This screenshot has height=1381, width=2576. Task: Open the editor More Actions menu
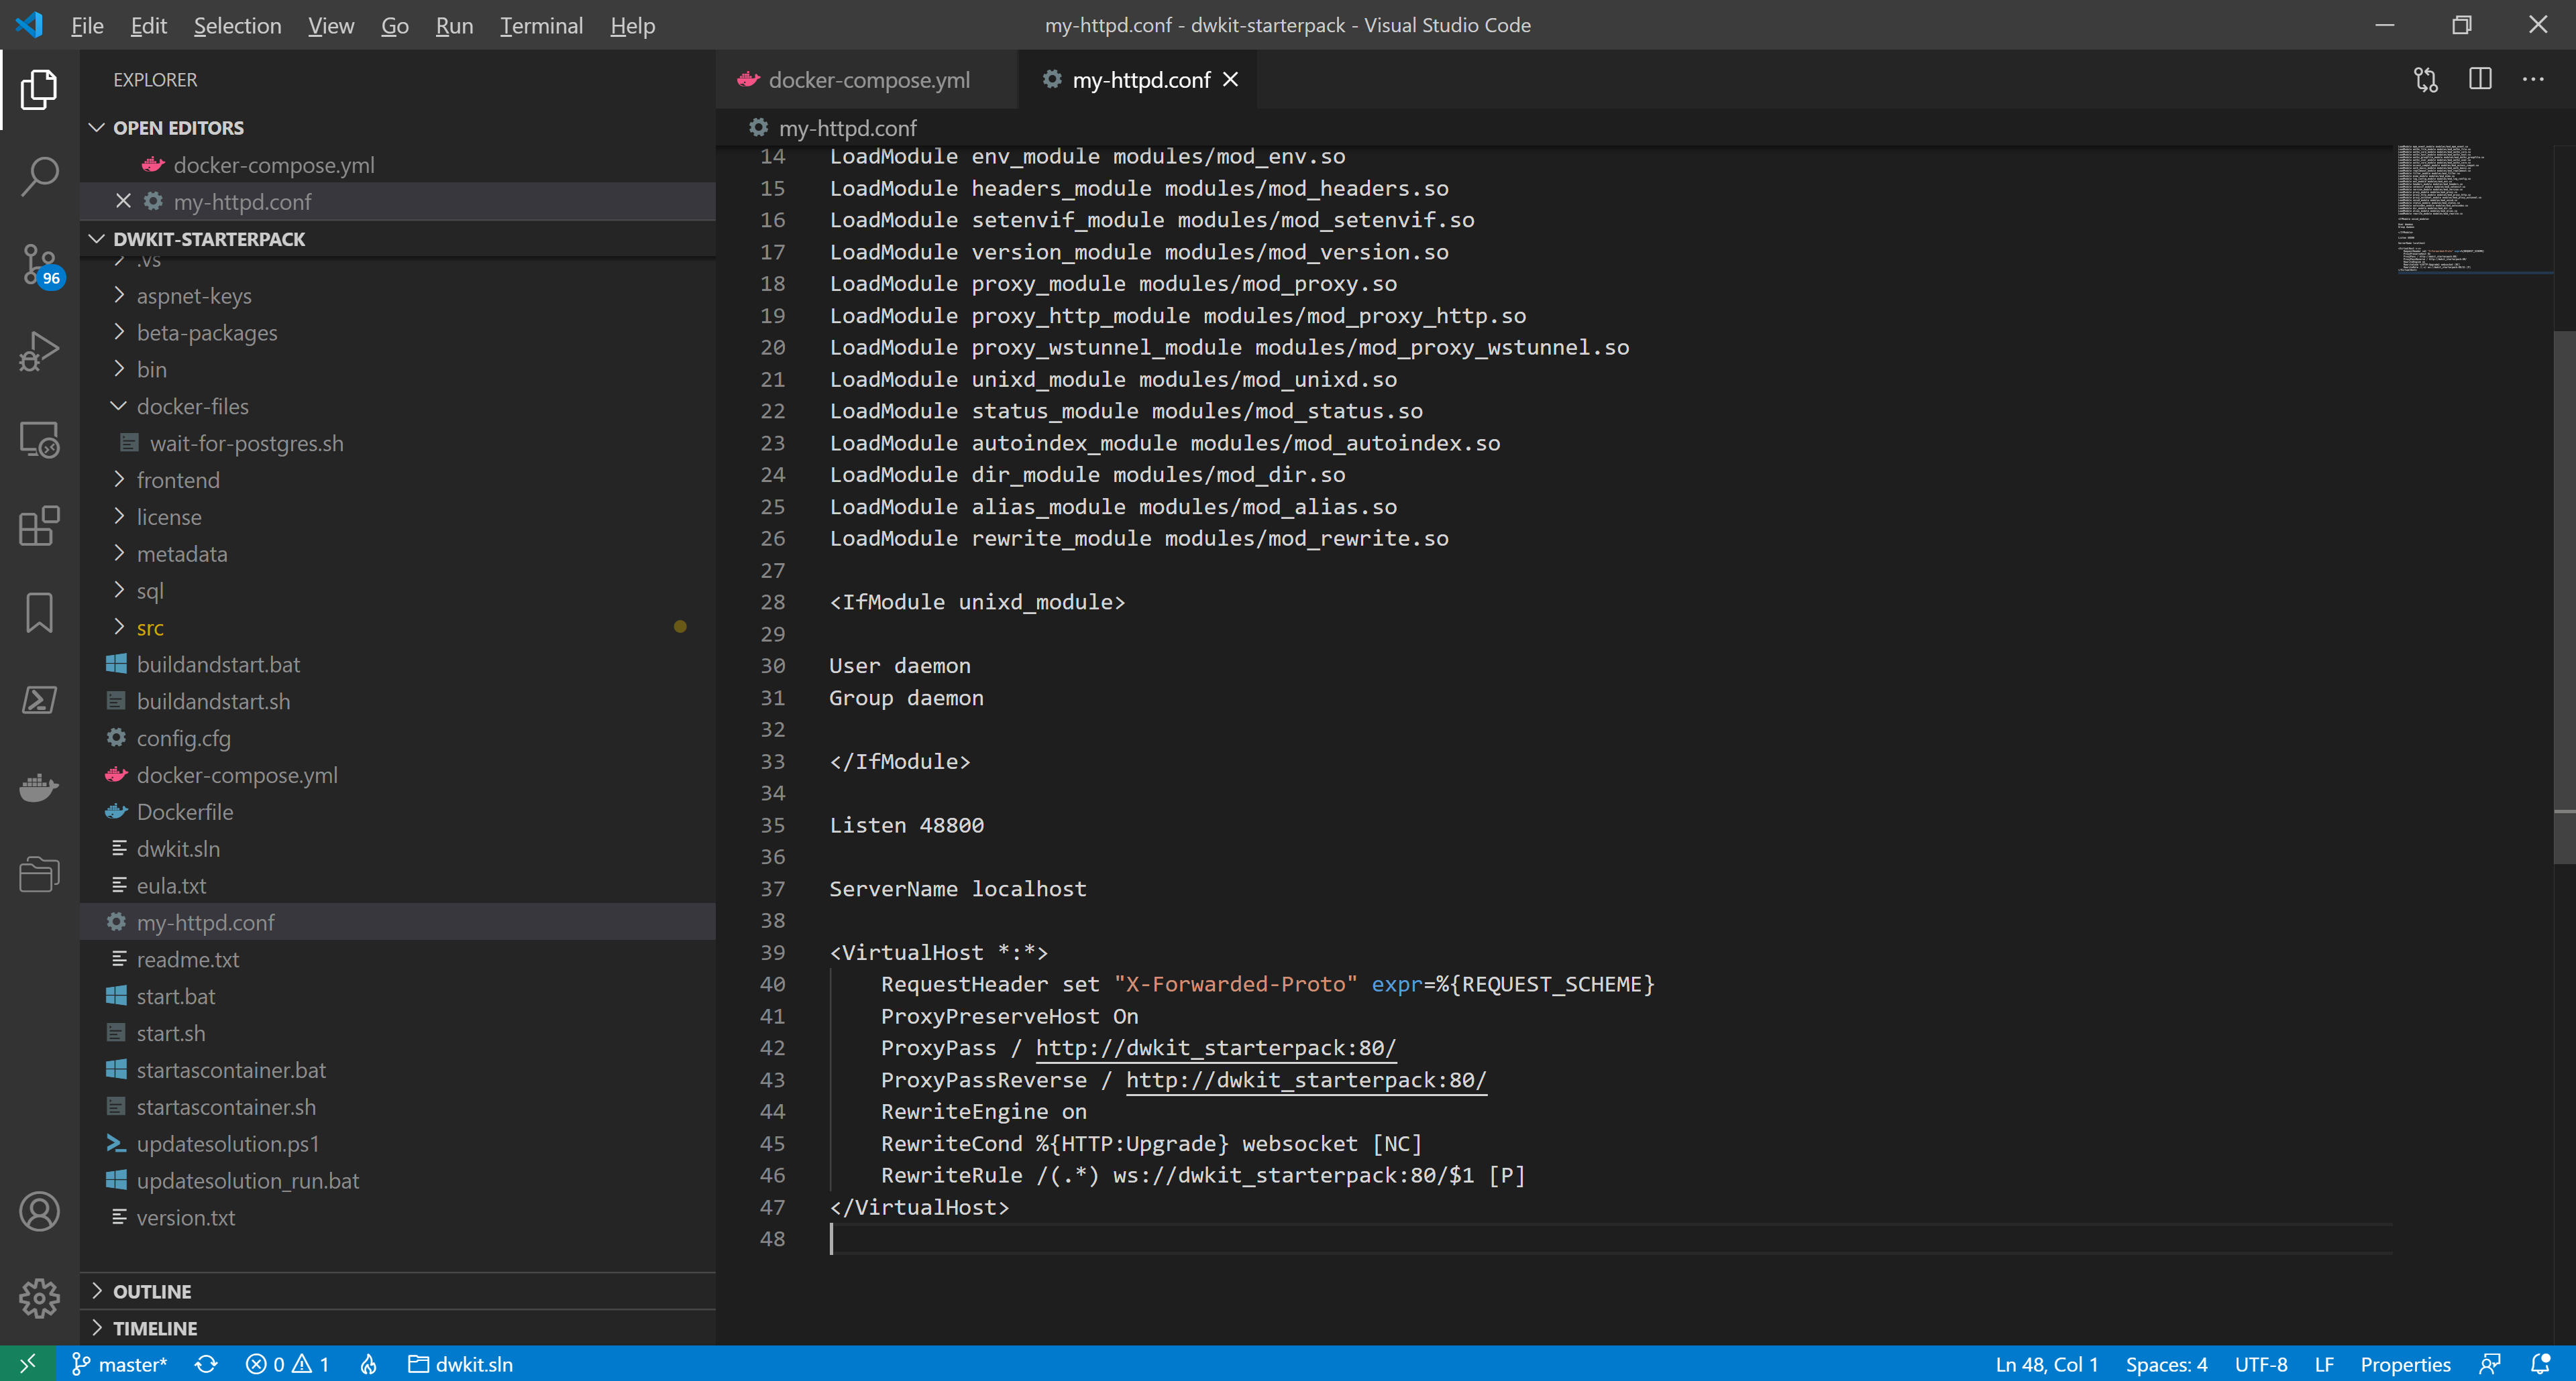click(2533, 79)
